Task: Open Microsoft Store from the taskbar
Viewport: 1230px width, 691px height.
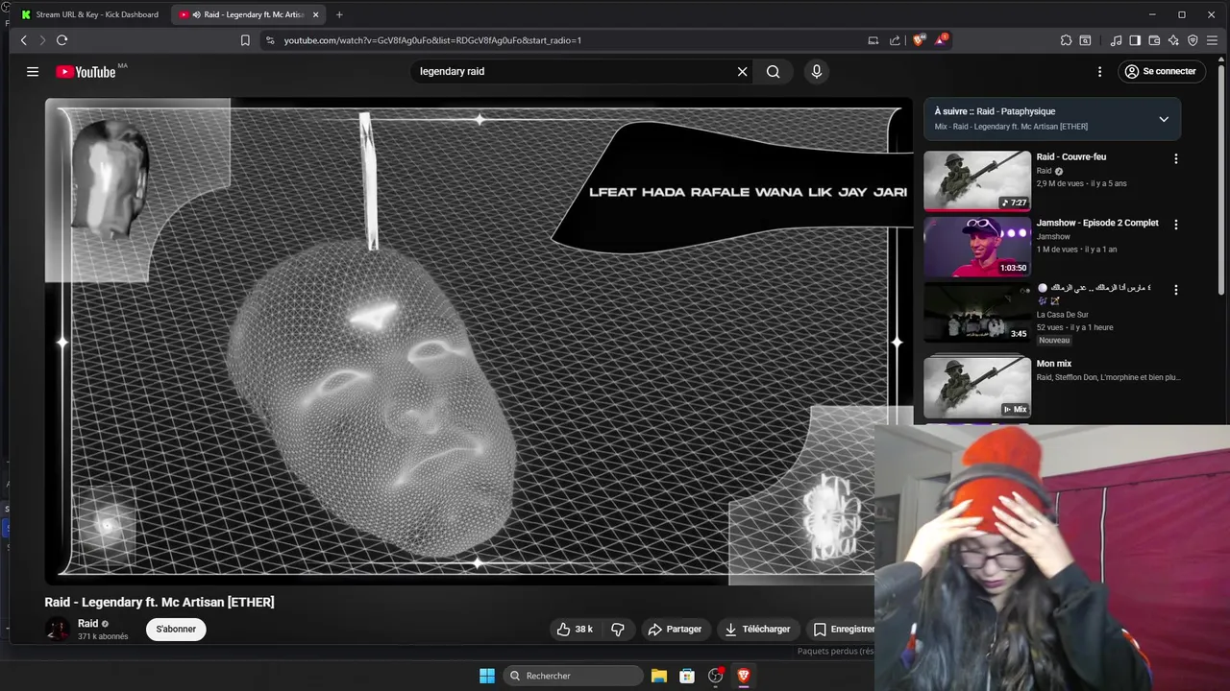Action: [687, 676]
